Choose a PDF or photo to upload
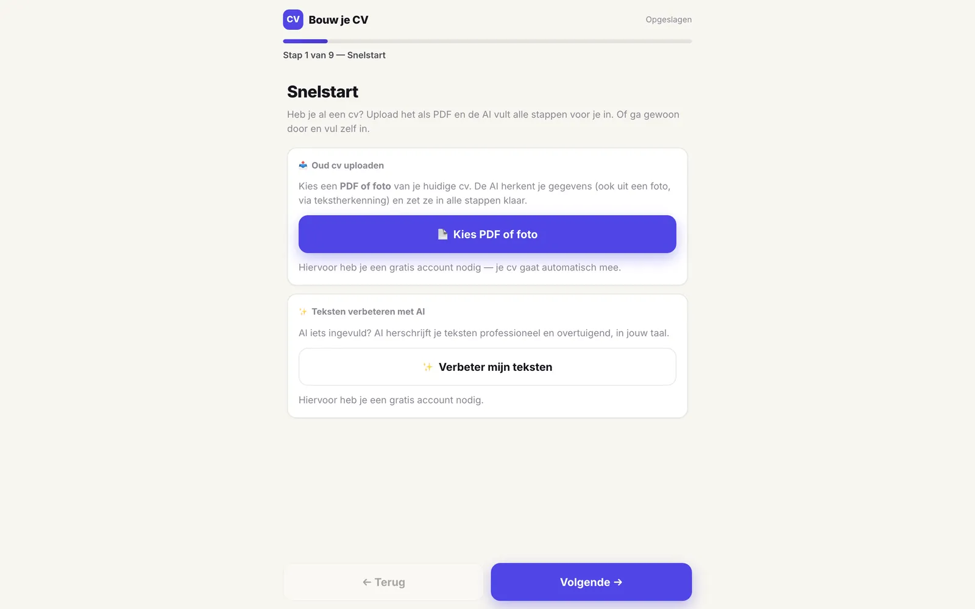The width and height of the screenshot is (975, 609). 487,234
